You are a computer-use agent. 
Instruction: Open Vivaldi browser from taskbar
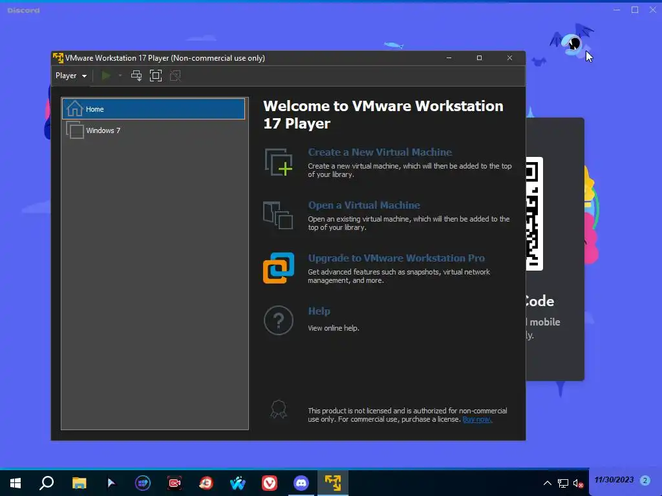tap(270, 483)
